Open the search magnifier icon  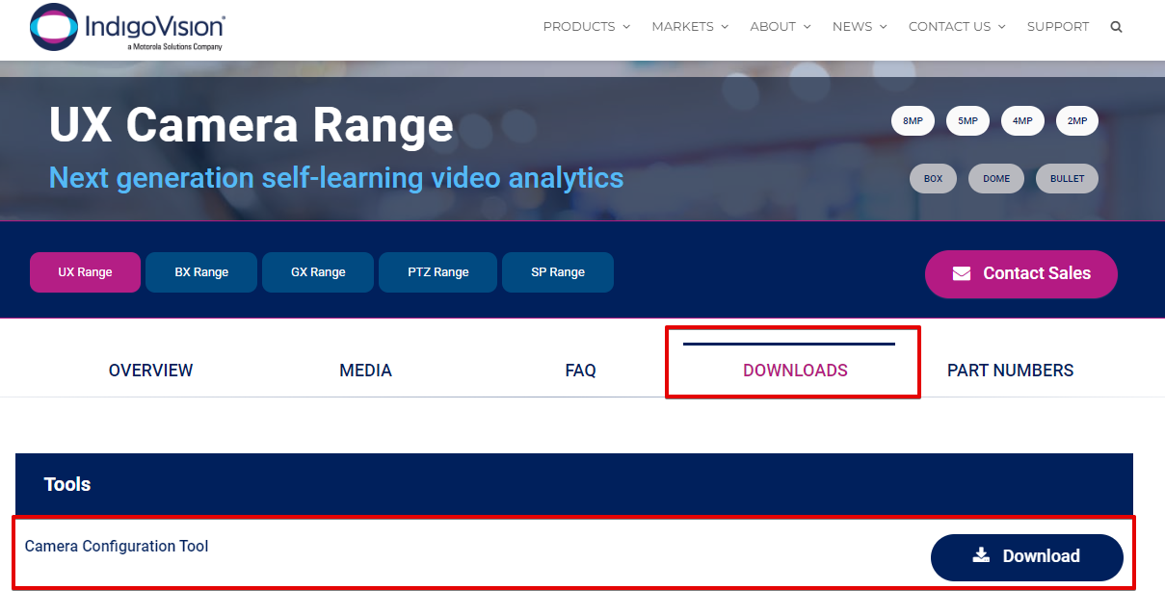click(x=1116, y=26)
